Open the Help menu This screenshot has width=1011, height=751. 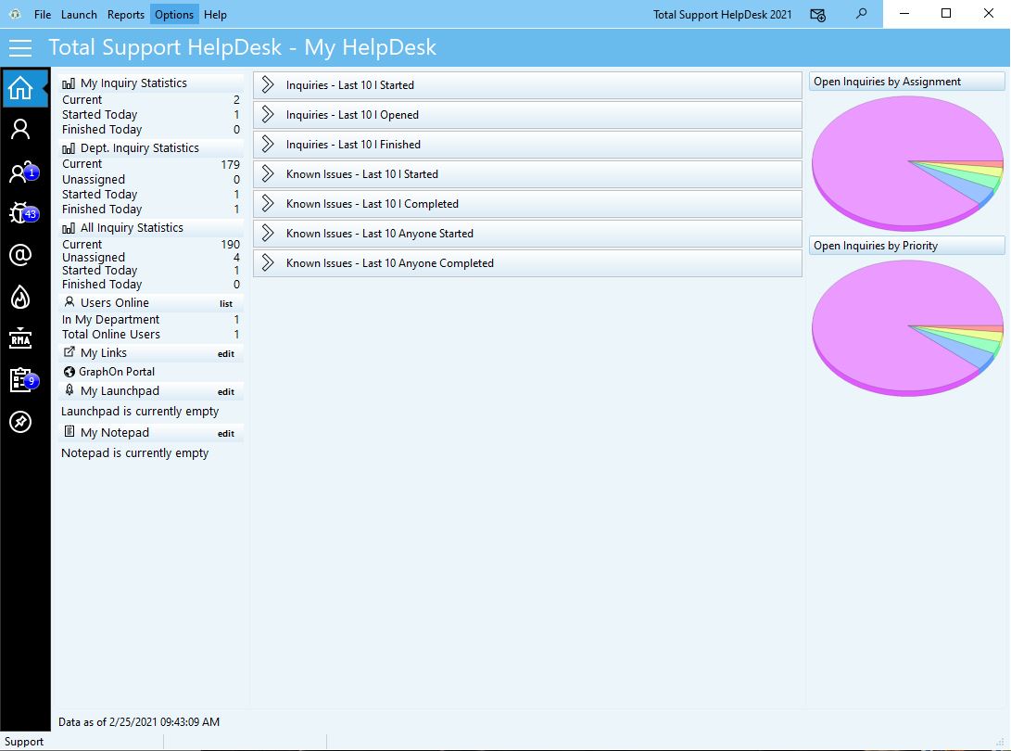(215, 14)
